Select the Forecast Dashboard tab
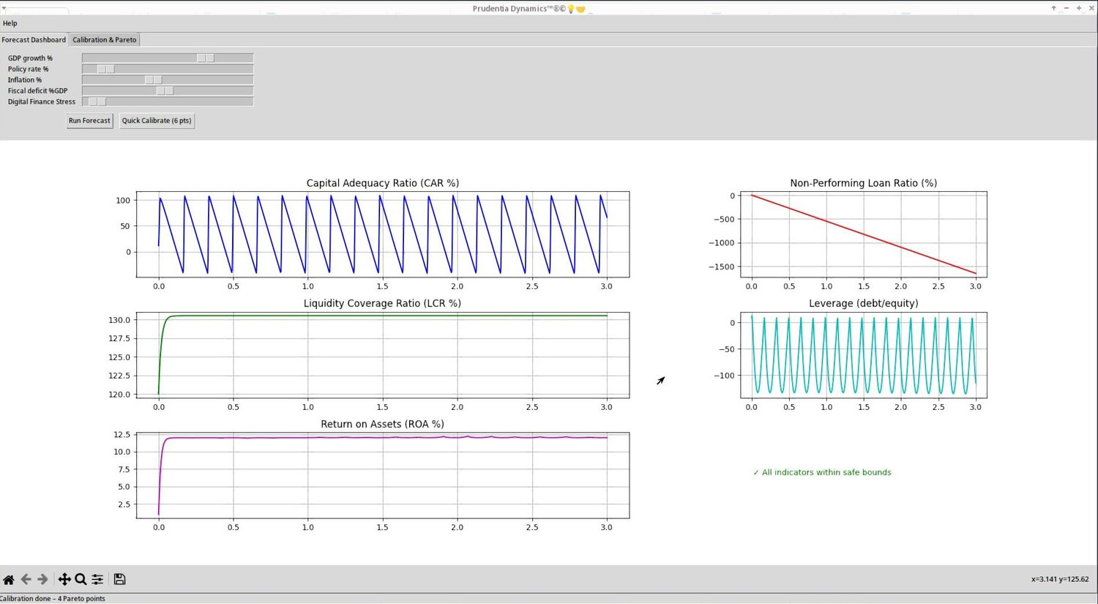Viewport: 1098px width, 604px height. click(34, 40)
